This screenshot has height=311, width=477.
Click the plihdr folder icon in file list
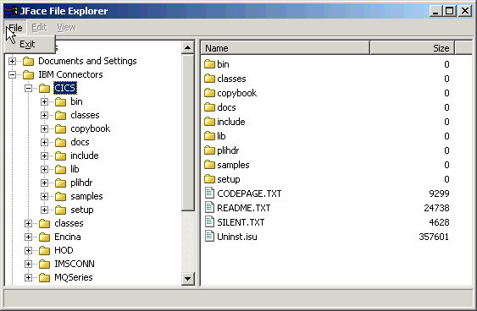coord(209,150)
